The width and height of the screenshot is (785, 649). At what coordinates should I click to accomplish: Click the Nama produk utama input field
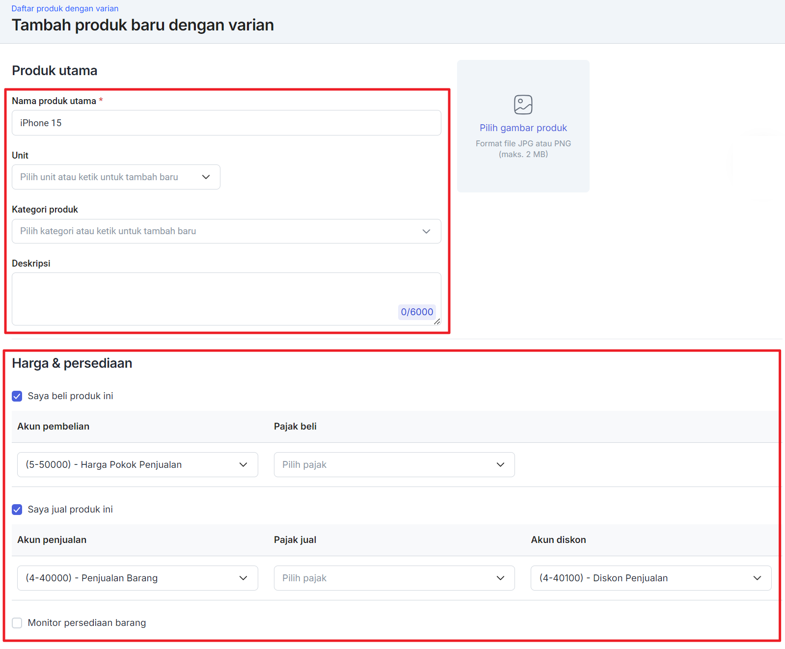[x=226, y=123]
